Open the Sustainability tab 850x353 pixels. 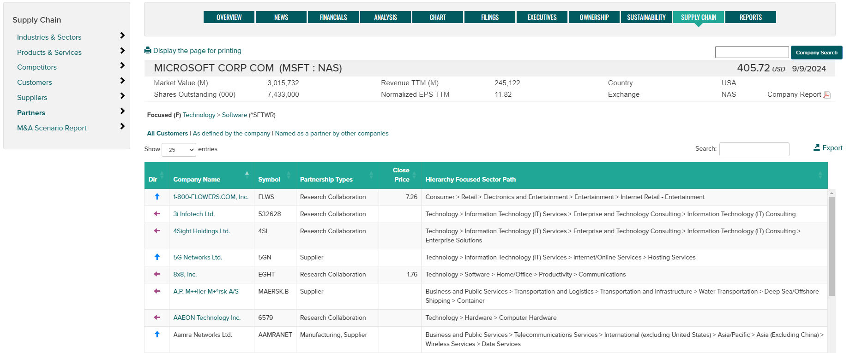point(646,17)
